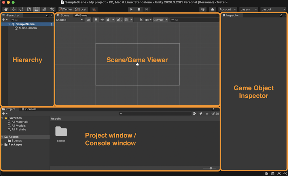Switch to the Game tab
This screenshot has height=176, width=288.
pos(82,15)
